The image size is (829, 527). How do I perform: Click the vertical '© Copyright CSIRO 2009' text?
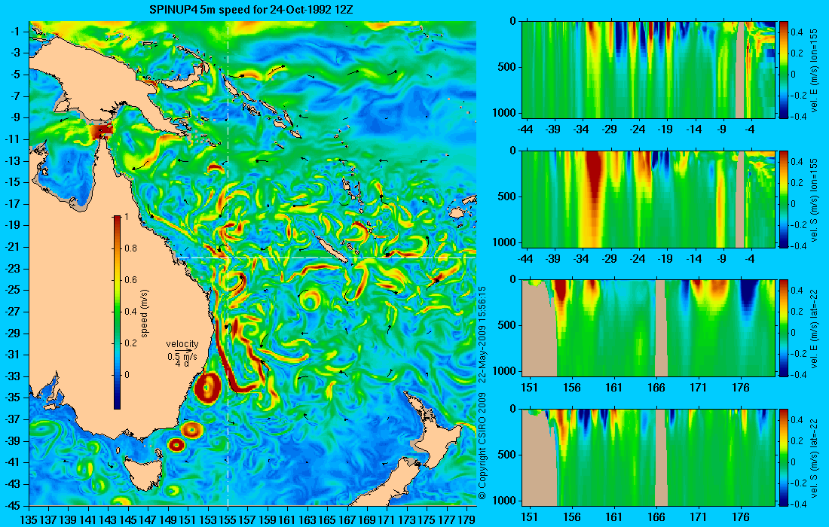[482, 446]
